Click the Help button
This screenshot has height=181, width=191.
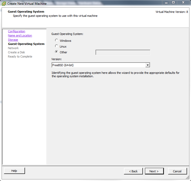point(14,171)
